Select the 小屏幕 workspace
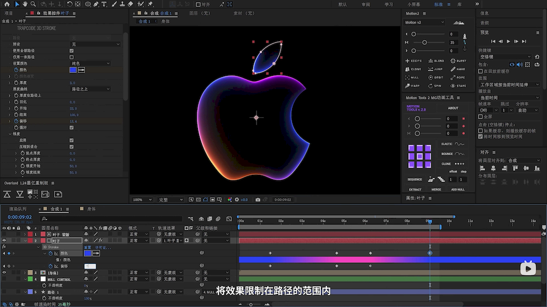Image resolution: width=547 pixels, height=307 pixels. pyautogui.click(x=414, y=4)
